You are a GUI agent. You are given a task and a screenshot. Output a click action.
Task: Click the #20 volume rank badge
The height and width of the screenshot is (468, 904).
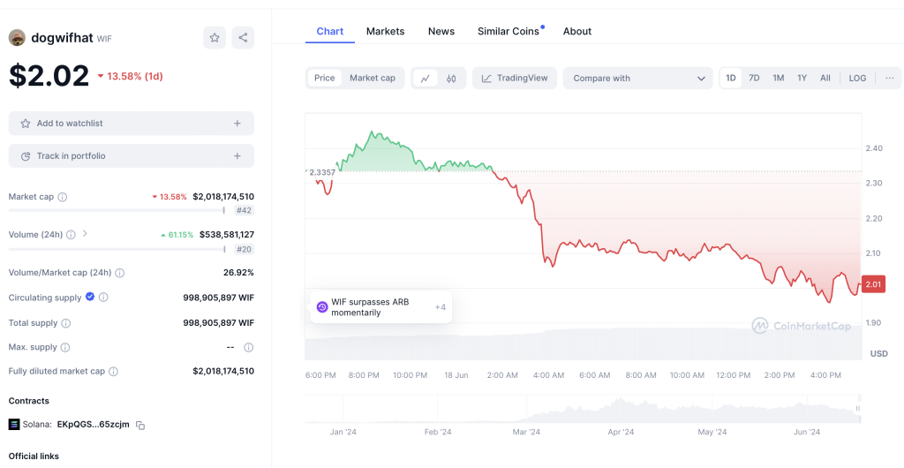(244, 250)
